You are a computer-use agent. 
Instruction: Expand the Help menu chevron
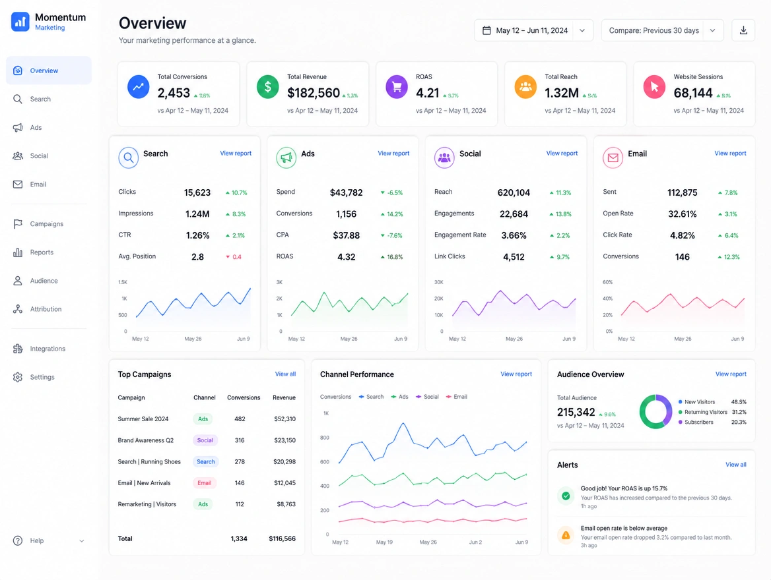(x=82, y=540)
